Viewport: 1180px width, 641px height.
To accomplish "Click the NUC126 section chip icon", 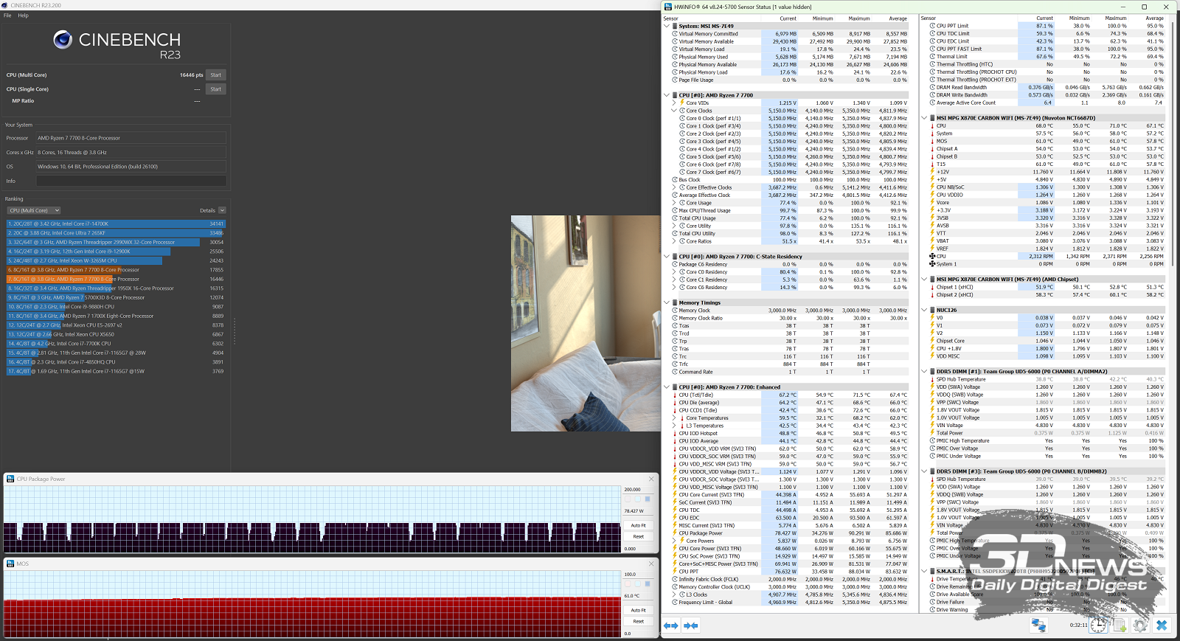I will (x=932, y=310).
